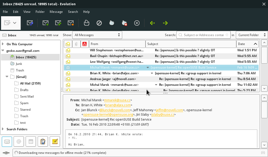The image size is (268, 157).
Task: Collapse the openSUSE Build Service thread
Action: (x=148, y=68)
